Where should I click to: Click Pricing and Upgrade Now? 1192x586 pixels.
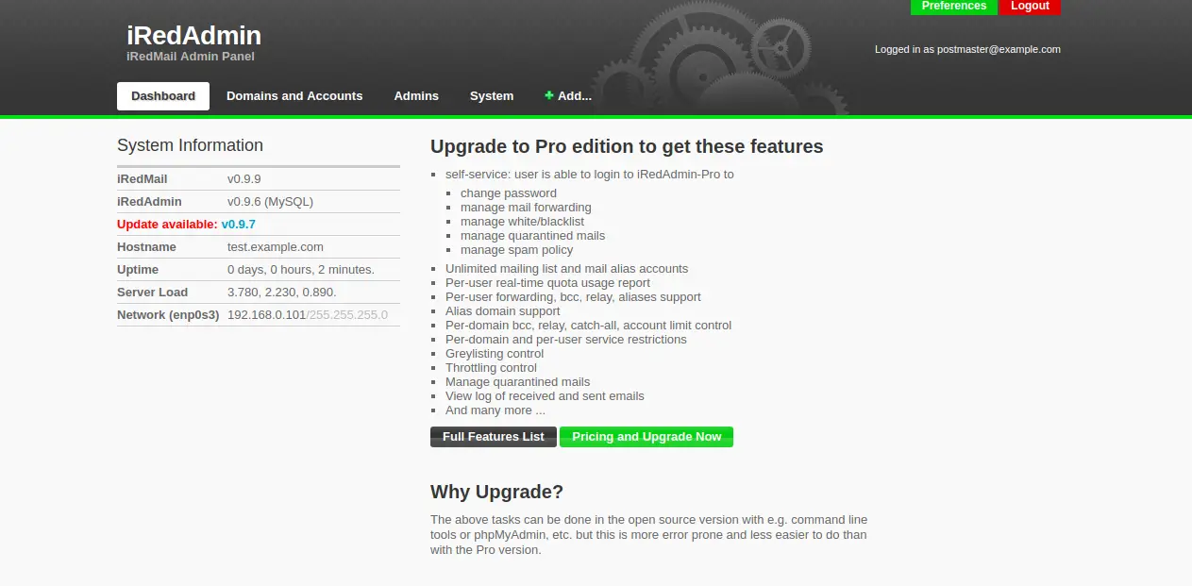tap(646, 437)
